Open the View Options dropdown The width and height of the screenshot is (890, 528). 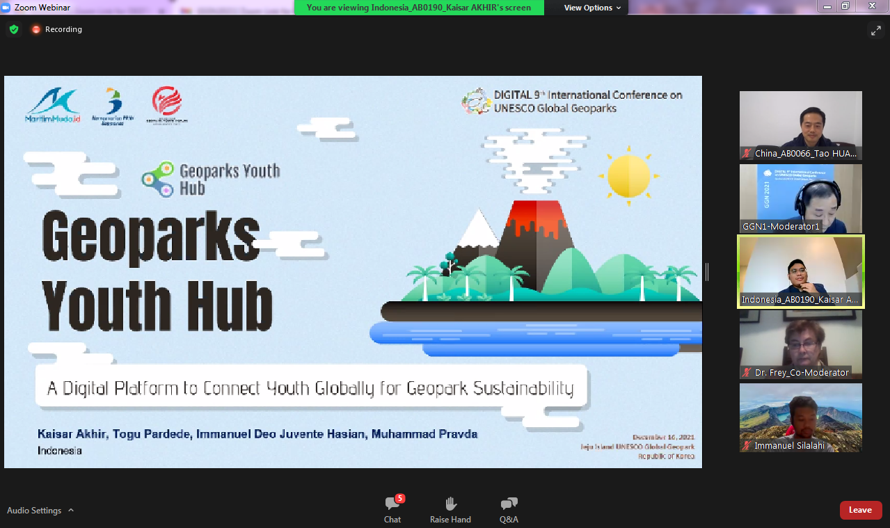coord(592,8)
